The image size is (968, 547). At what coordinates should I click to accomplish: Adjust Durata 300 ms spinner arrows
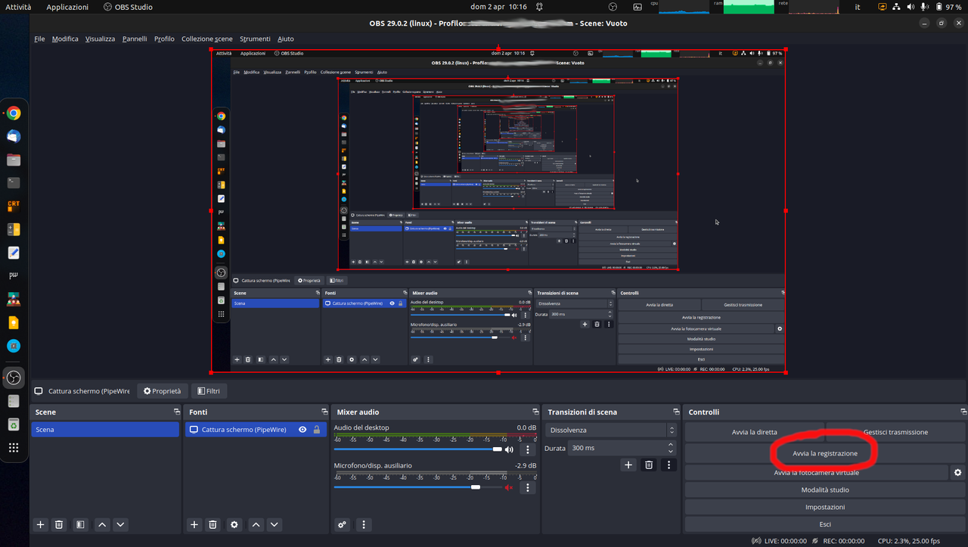point(671,448)
